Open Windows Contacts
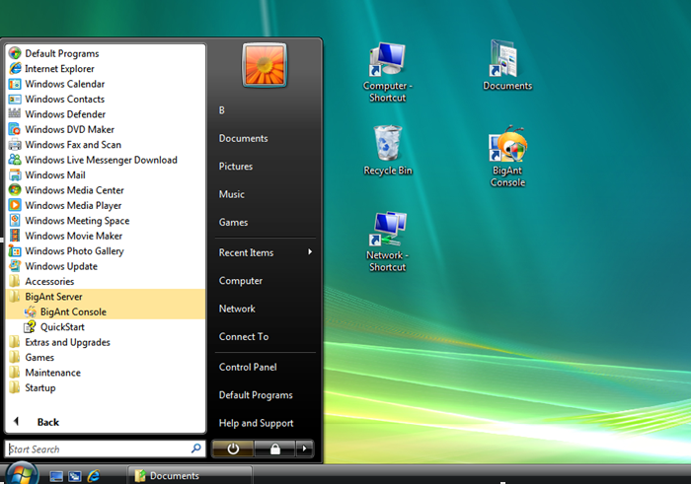 (106, 99)
